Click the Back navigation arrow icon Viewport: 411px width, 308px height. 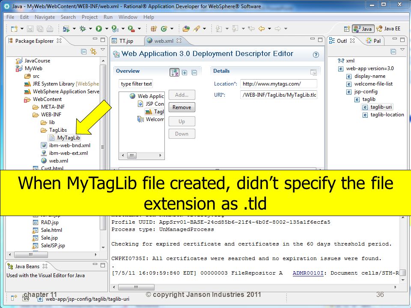(262, 29)
